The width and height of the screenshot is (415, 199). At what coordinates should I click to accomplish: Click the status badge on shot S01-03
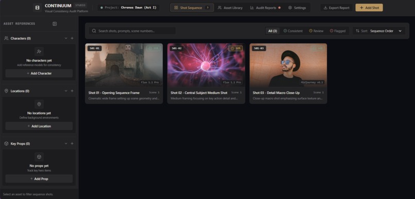tap(318, 48)
